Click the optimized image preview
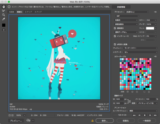Screen dimensions: 160x124 59,58
